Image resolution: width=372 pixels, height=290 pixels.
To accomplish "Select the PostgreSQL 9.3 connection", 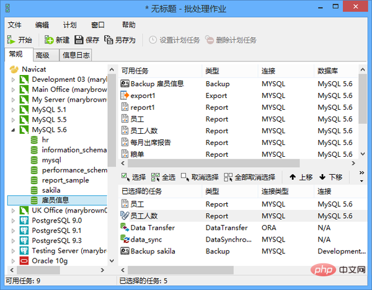I will 57,240.
